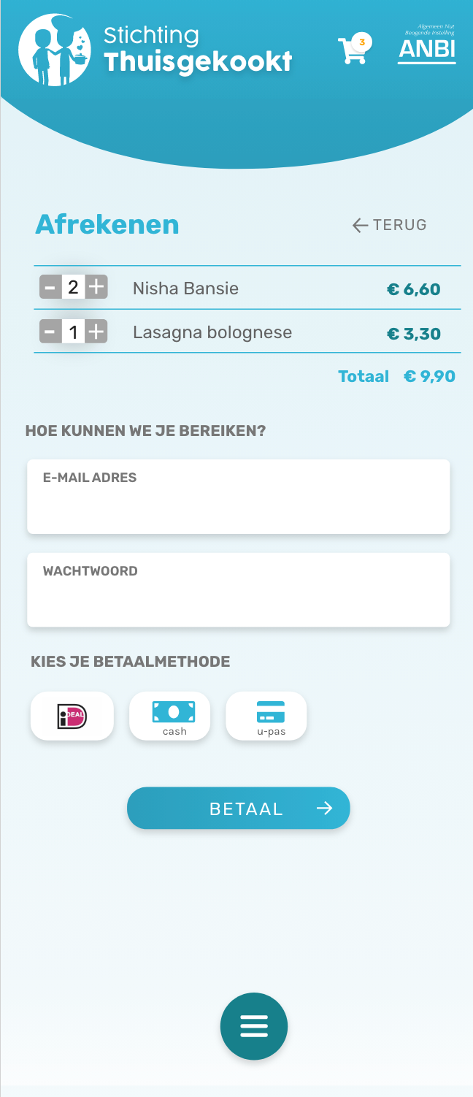Decrease Nisha Bansie quantity with minus
The image size is (473, 1097).
tap(50, 288)
